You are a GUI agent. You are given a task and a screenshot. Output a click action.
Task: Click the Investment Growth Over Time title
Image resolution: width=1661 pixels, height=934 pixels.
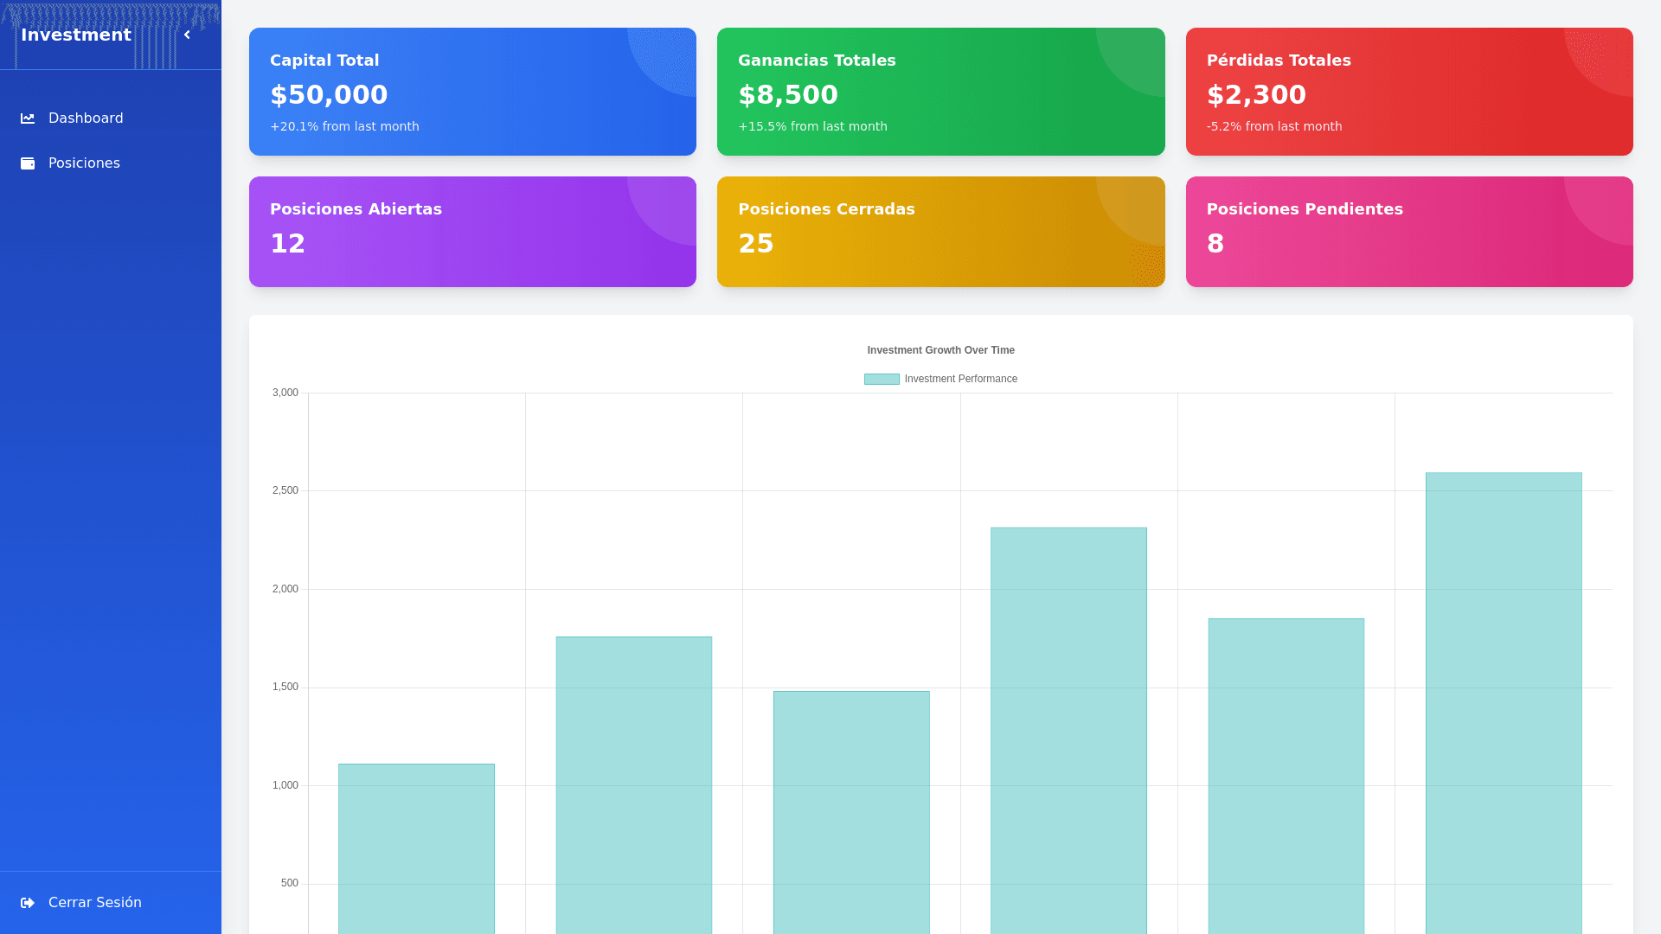940,350
